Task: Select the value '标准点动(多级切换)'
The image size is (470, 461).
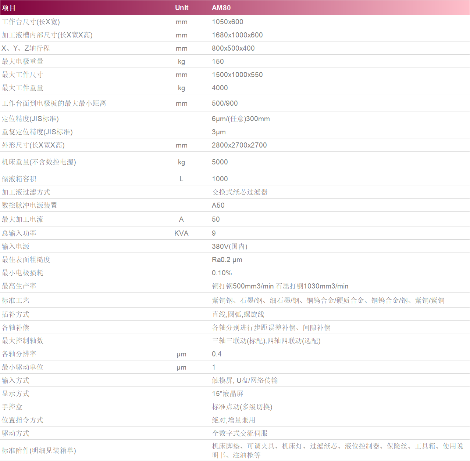Action: click(x=242, y=407)
